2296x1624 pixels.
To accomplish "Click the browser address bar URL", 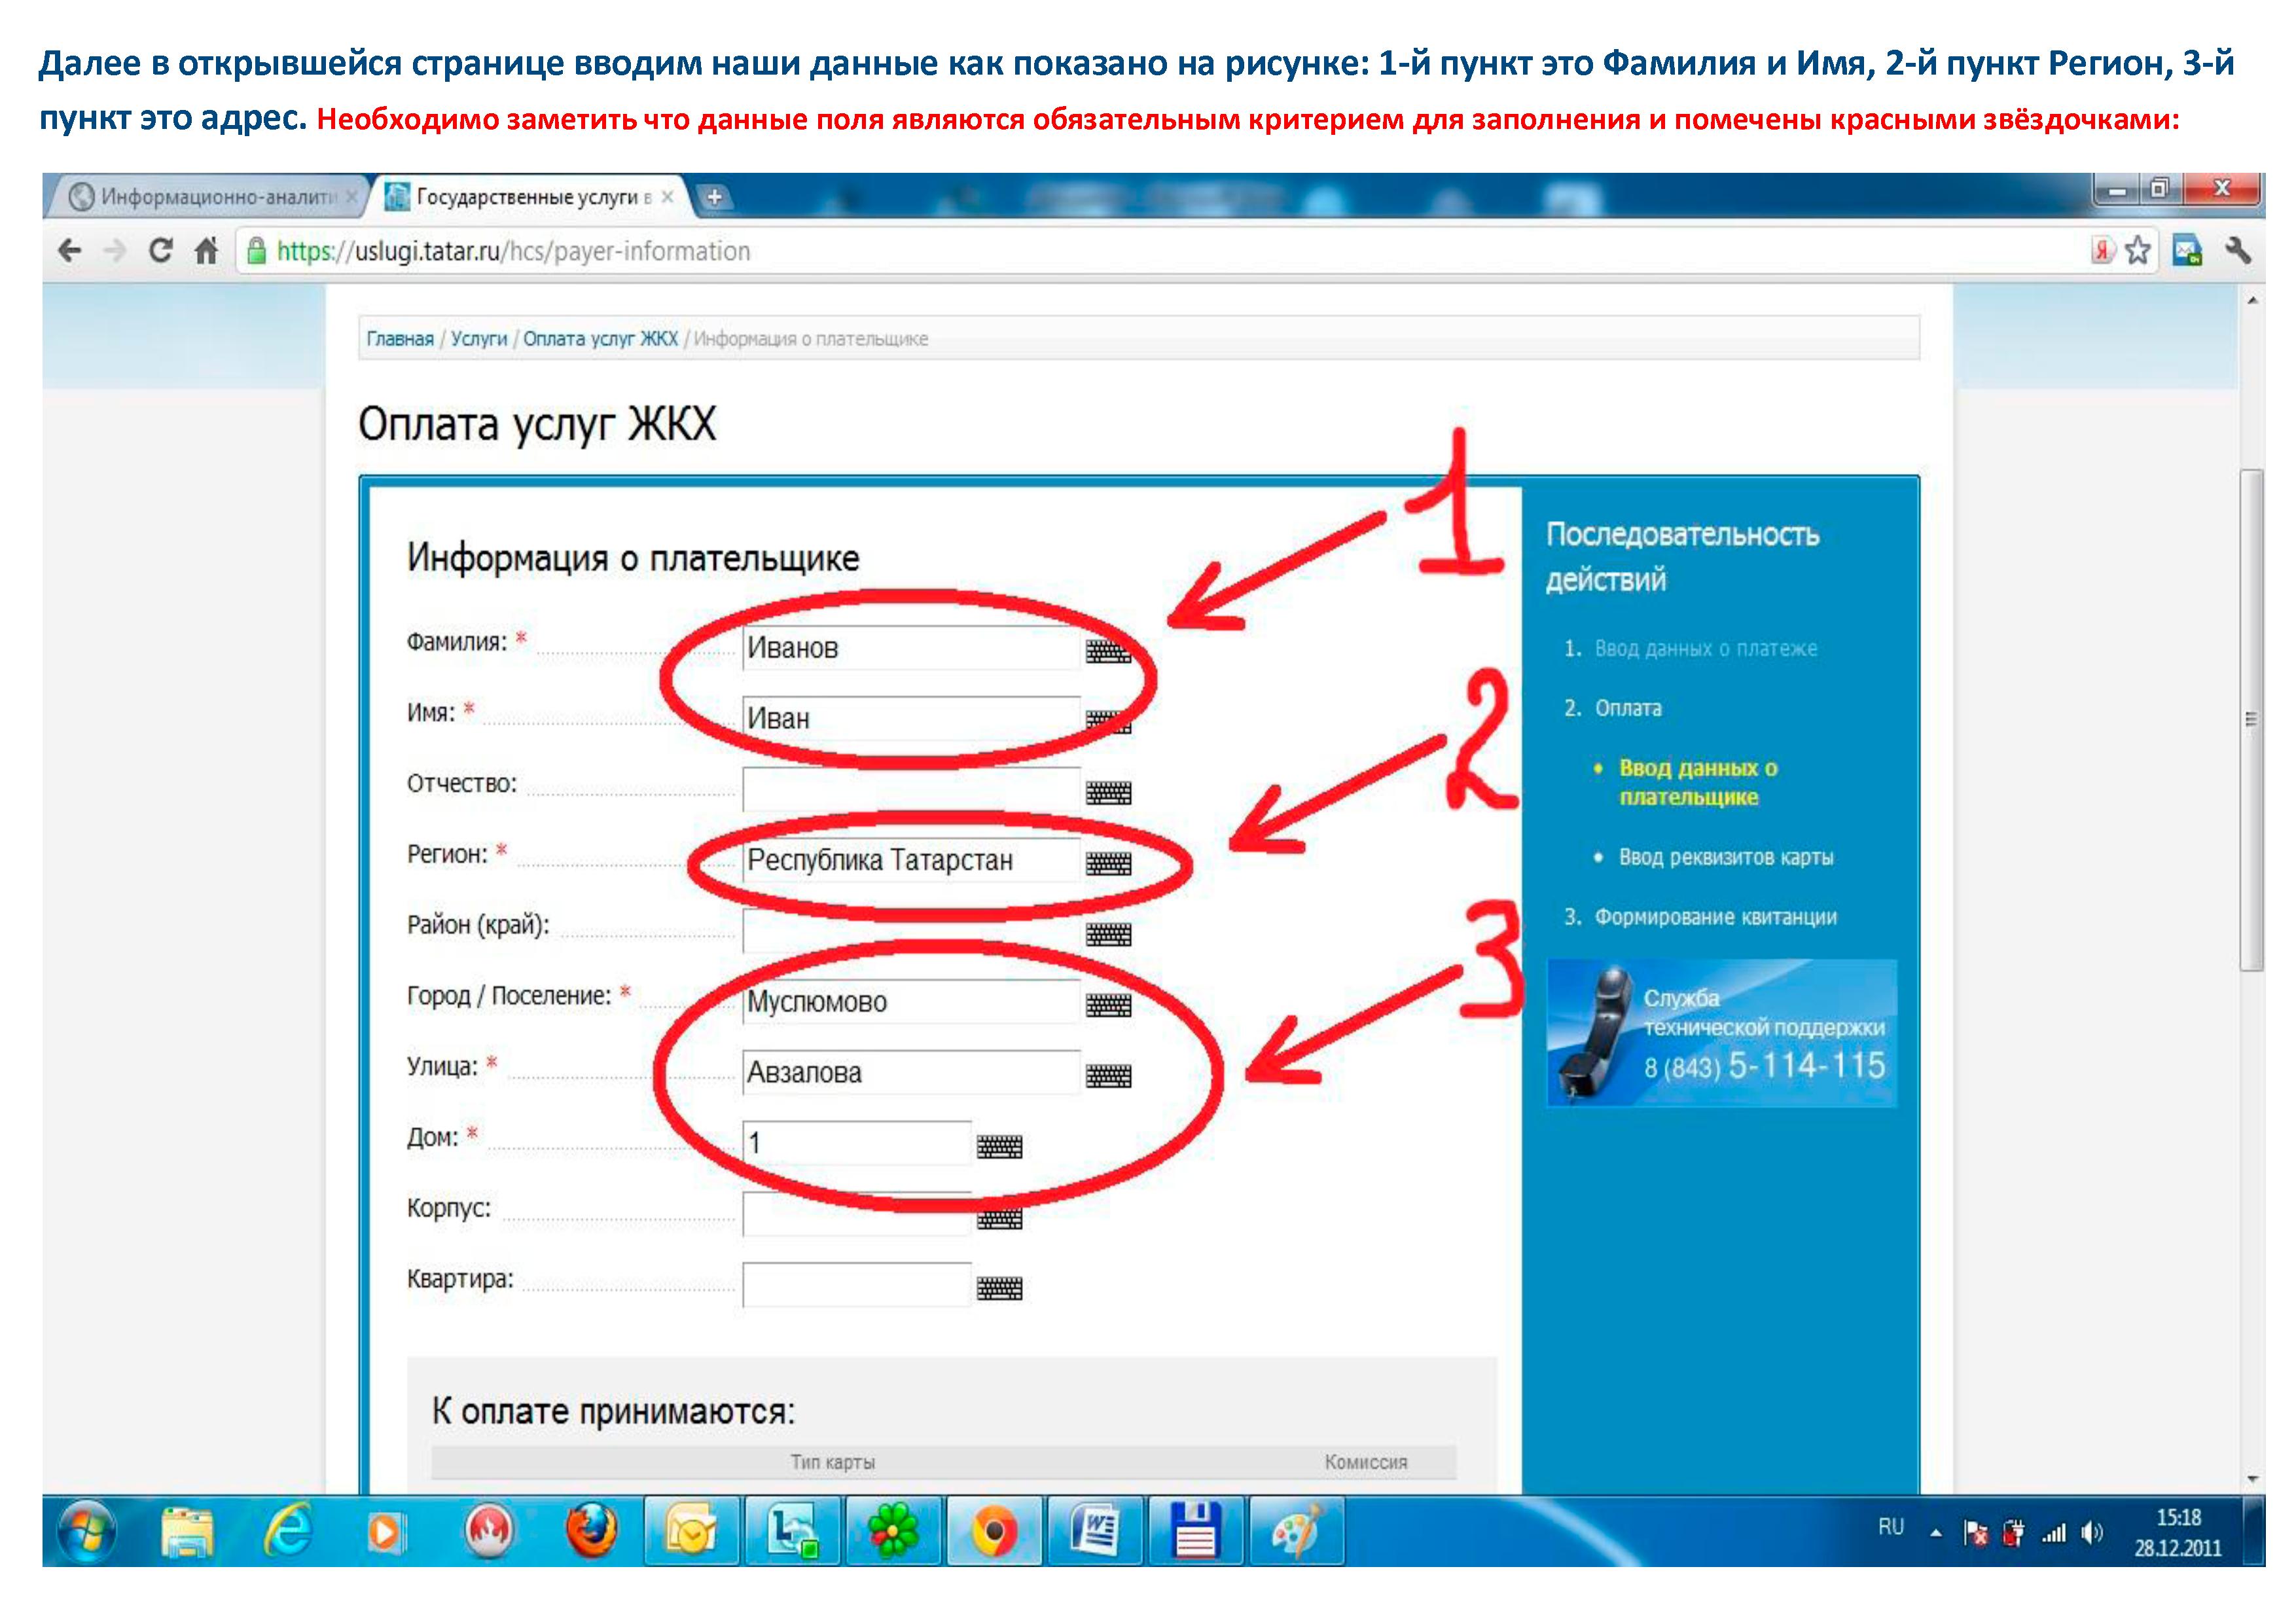I will click(513, 251).
